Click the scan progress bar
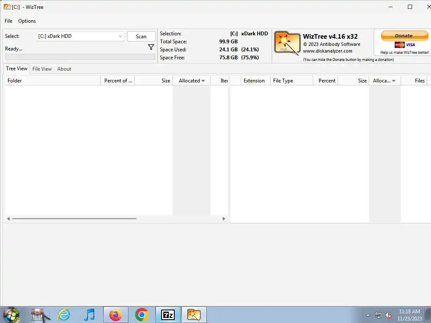Image resolution: width=431 pixels, height=323 pixels. click(80, 57)
